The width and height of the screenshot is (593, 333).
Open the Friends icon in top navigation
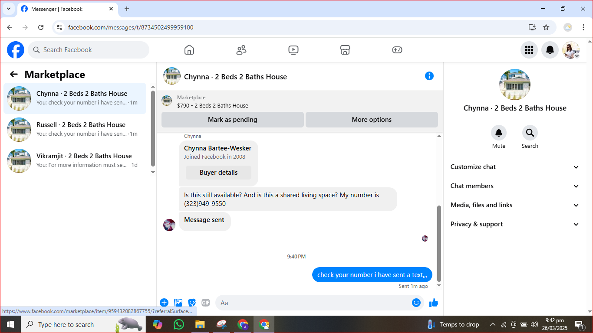pos(241,50)
